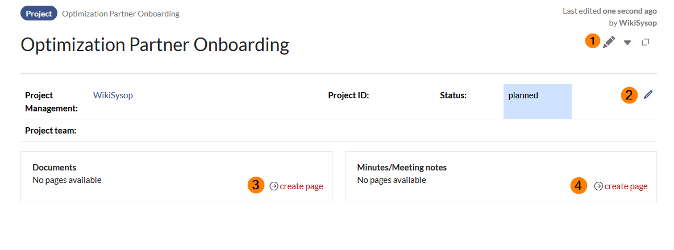Click the orange marker numbered 3
674x250 pixels.
[x=256, y=185]
